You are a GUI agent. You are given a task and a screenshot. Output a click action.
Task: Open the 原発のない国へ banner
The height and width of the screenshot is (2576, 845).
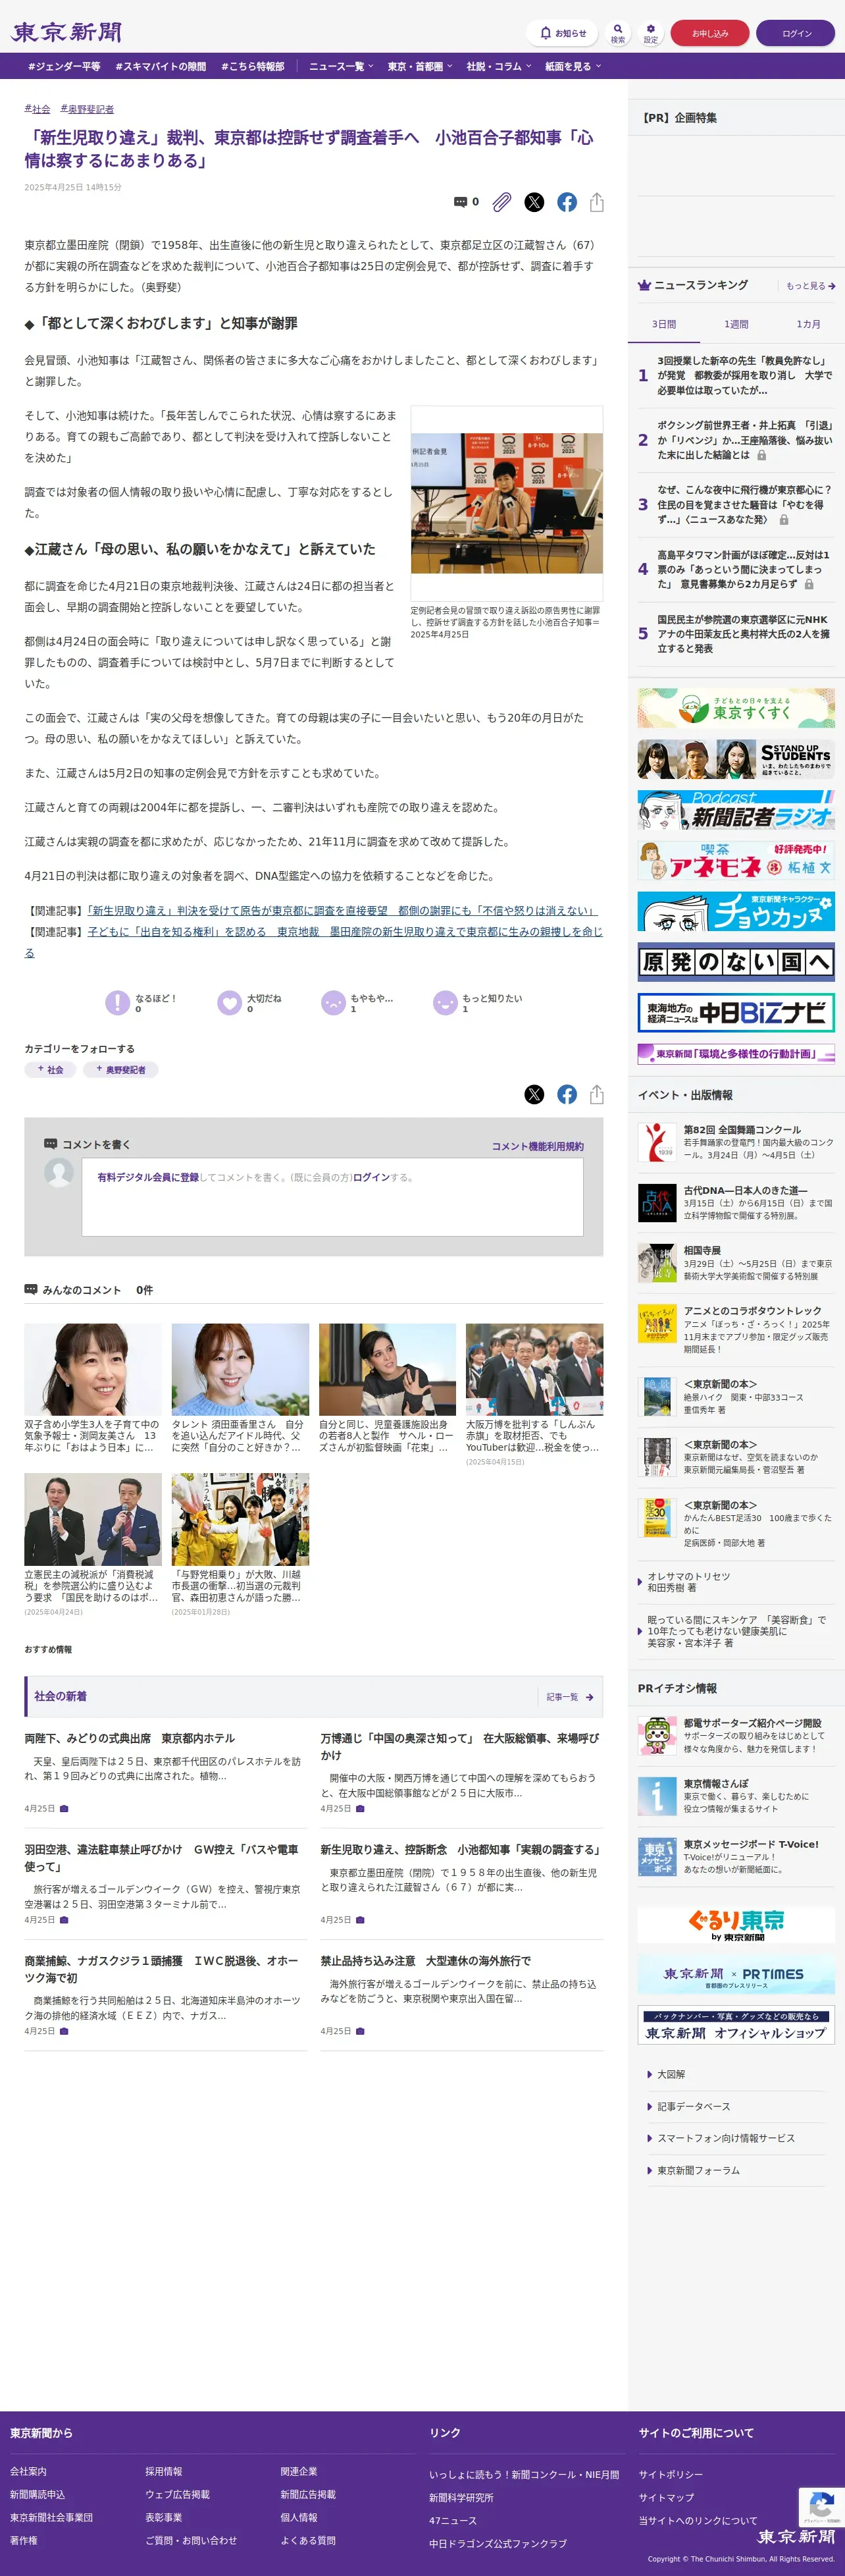(x=736, y=962)
